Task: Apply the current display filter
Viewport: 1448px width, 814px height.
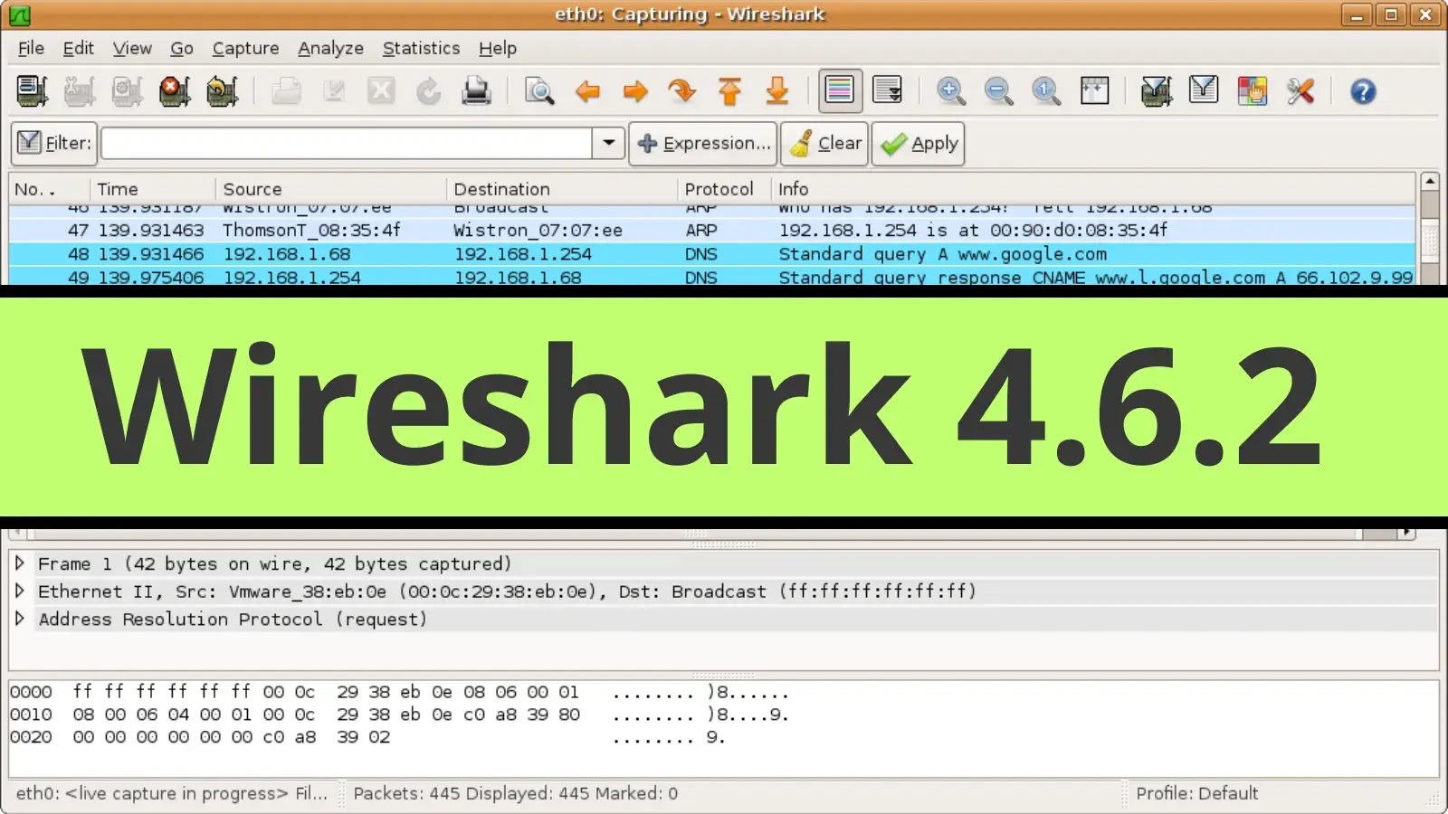Action: tap(918, 143)
